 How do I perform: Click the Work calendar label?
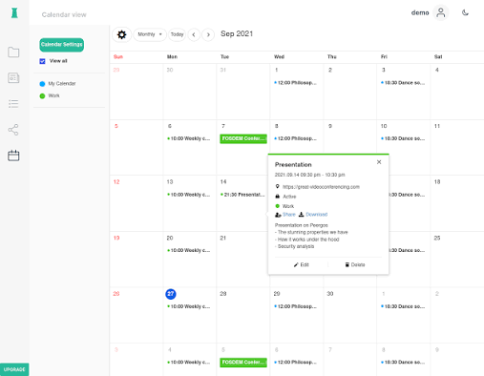coord(53,95)
